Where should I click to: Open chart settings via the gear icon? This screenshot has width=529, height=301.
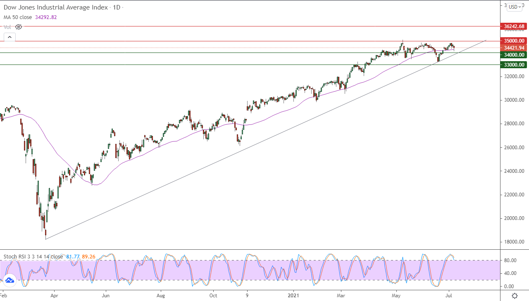(x=515, y=296)
